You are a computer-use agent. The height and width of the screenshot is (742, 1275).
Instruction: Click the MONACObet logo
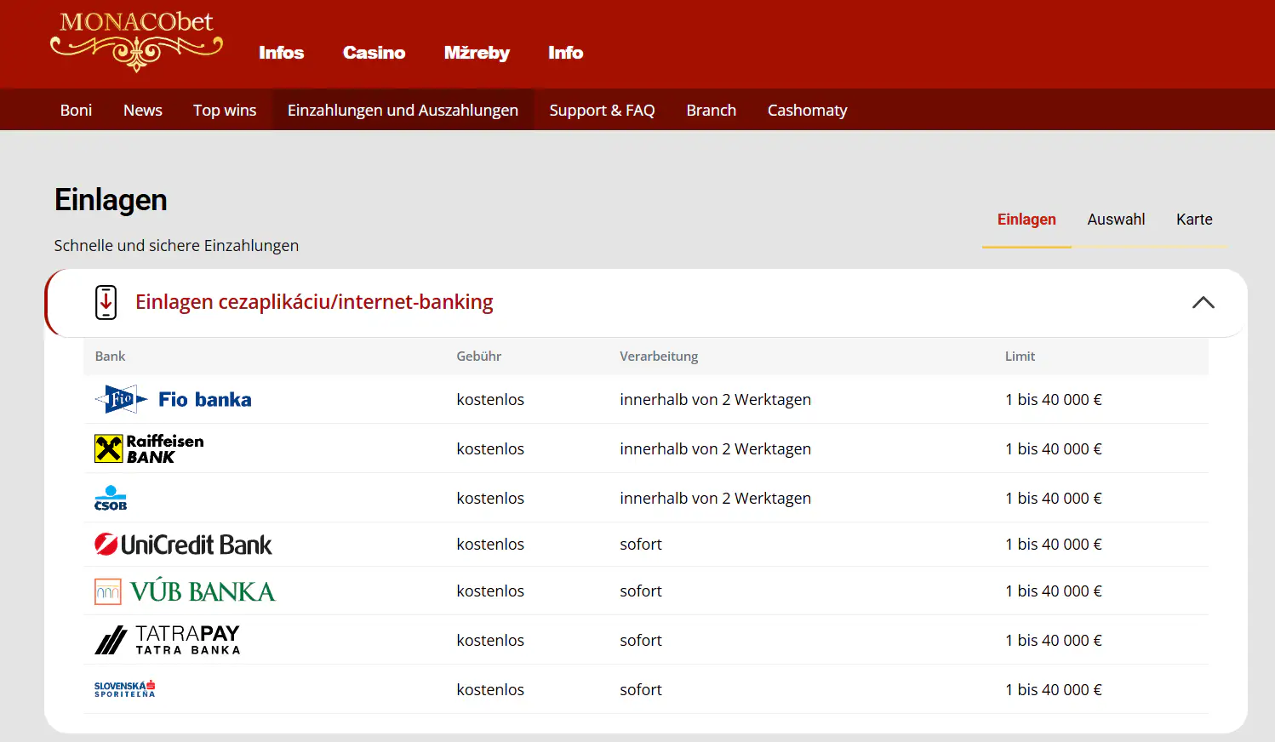(136, 41)
